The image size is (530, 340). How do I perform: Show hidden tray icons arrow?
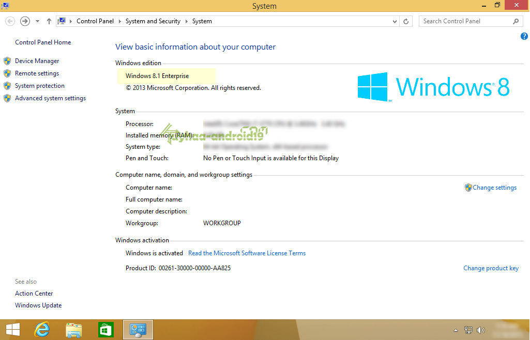pos(456,330)
